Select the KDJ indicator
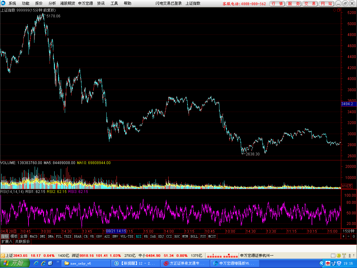 pos(161,236)
